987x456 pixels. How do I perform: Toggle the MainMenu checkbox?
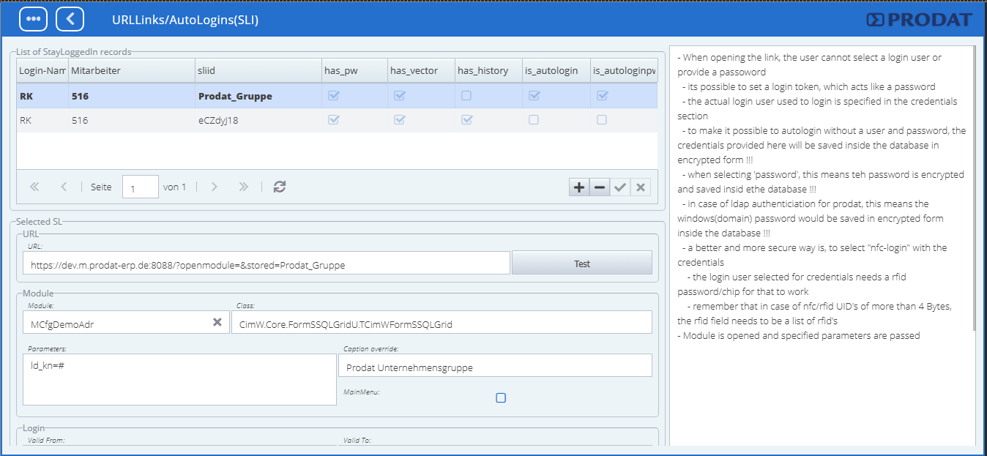tap(501, 398)
